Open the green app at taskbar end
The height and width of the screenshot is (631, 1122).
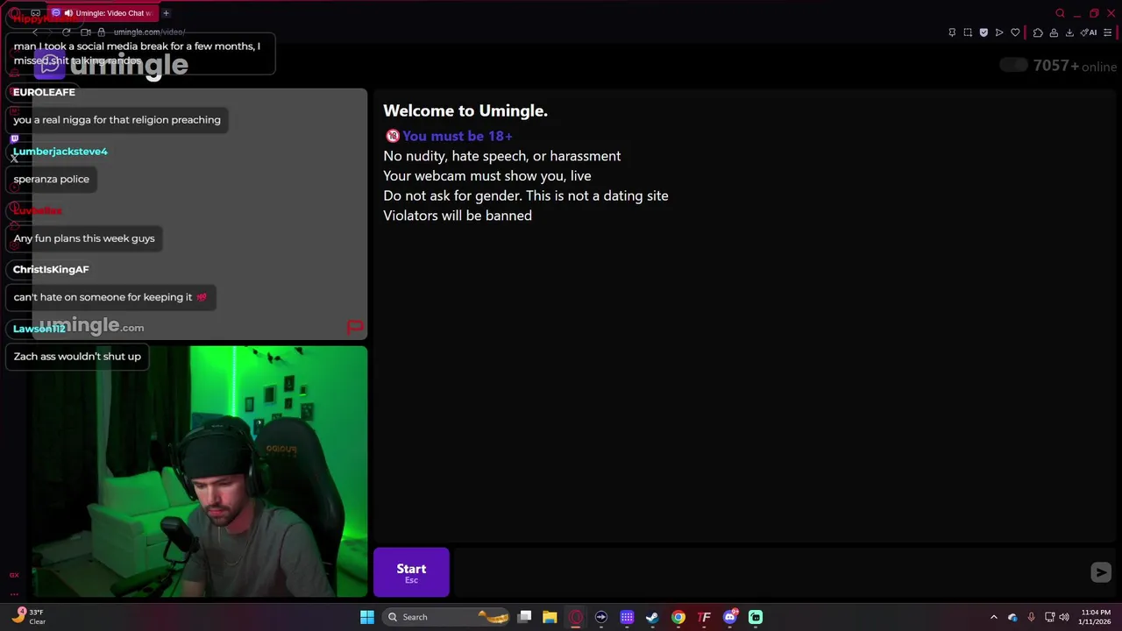pos(756,617)
